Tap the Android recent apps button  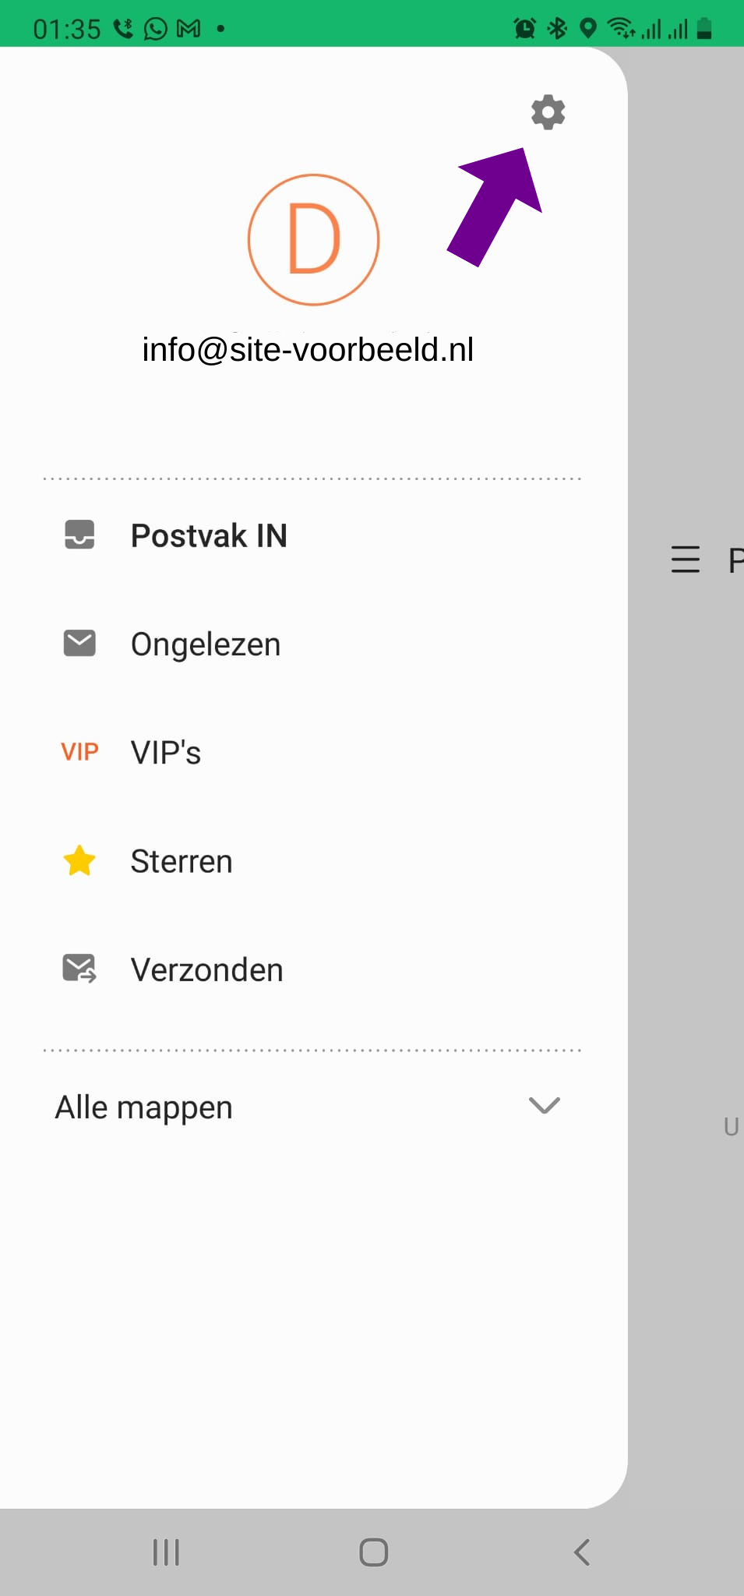click(x=166, y=1552)
